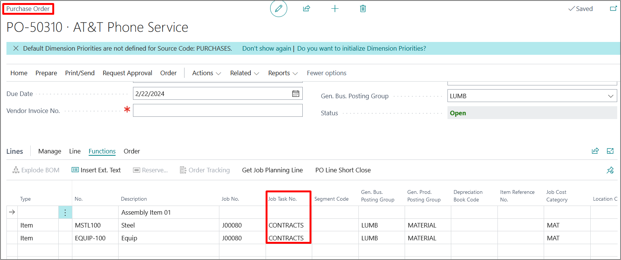This screenshot has height=260, width=621.
Task: Click the pencil edit icon
Action: pyautogui.click(x=278, y=9)
